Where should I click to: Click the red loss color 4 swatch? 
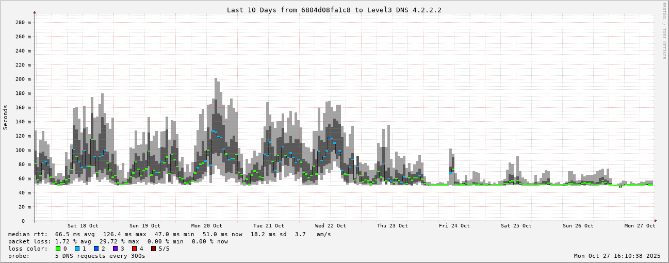tap(134, 249)
